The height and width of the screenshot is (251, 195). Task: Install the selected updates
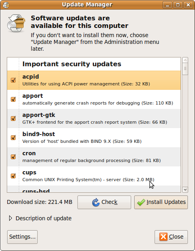[161, 202]
